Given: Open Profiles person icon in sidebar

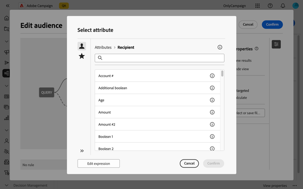Looking at the screenshot, I should [x=6, y=141].
